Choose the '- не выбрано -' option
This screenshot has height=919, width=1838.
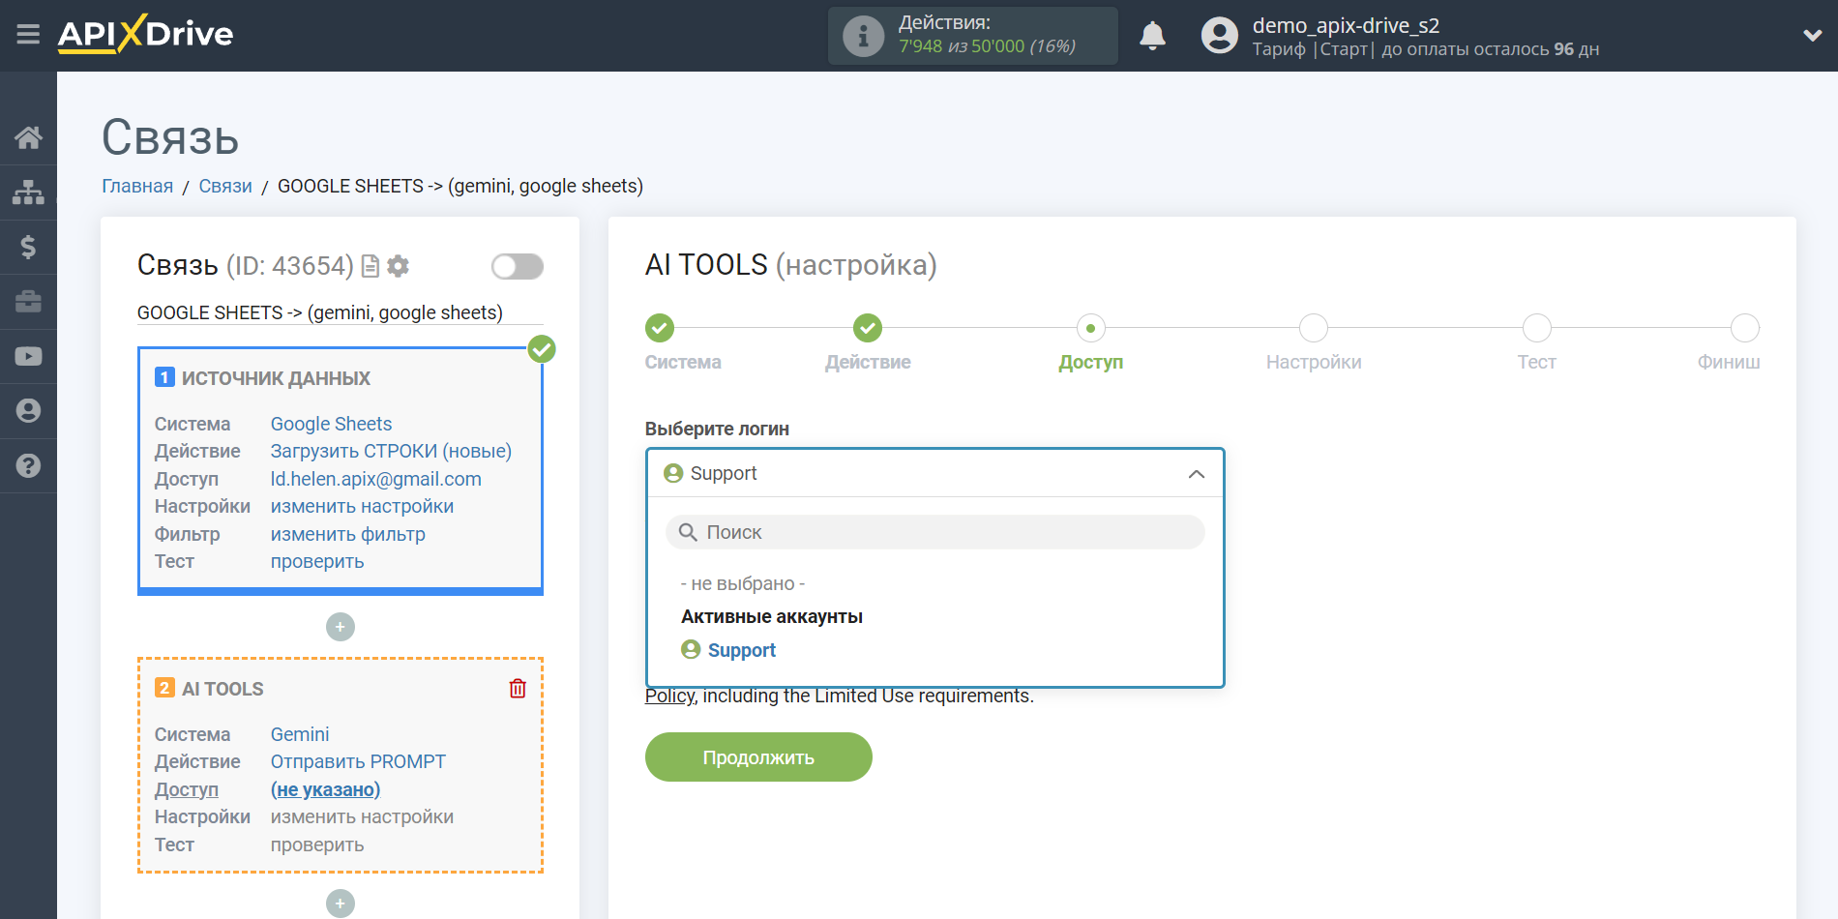coord(743,583)
